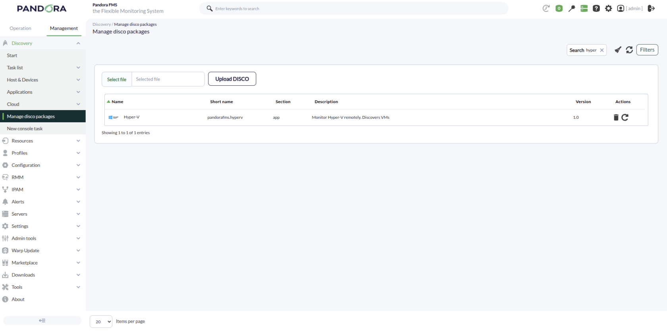Click the clean filters brush icon
The width and height of the screenshot is (667, 332).
[618, 50]
